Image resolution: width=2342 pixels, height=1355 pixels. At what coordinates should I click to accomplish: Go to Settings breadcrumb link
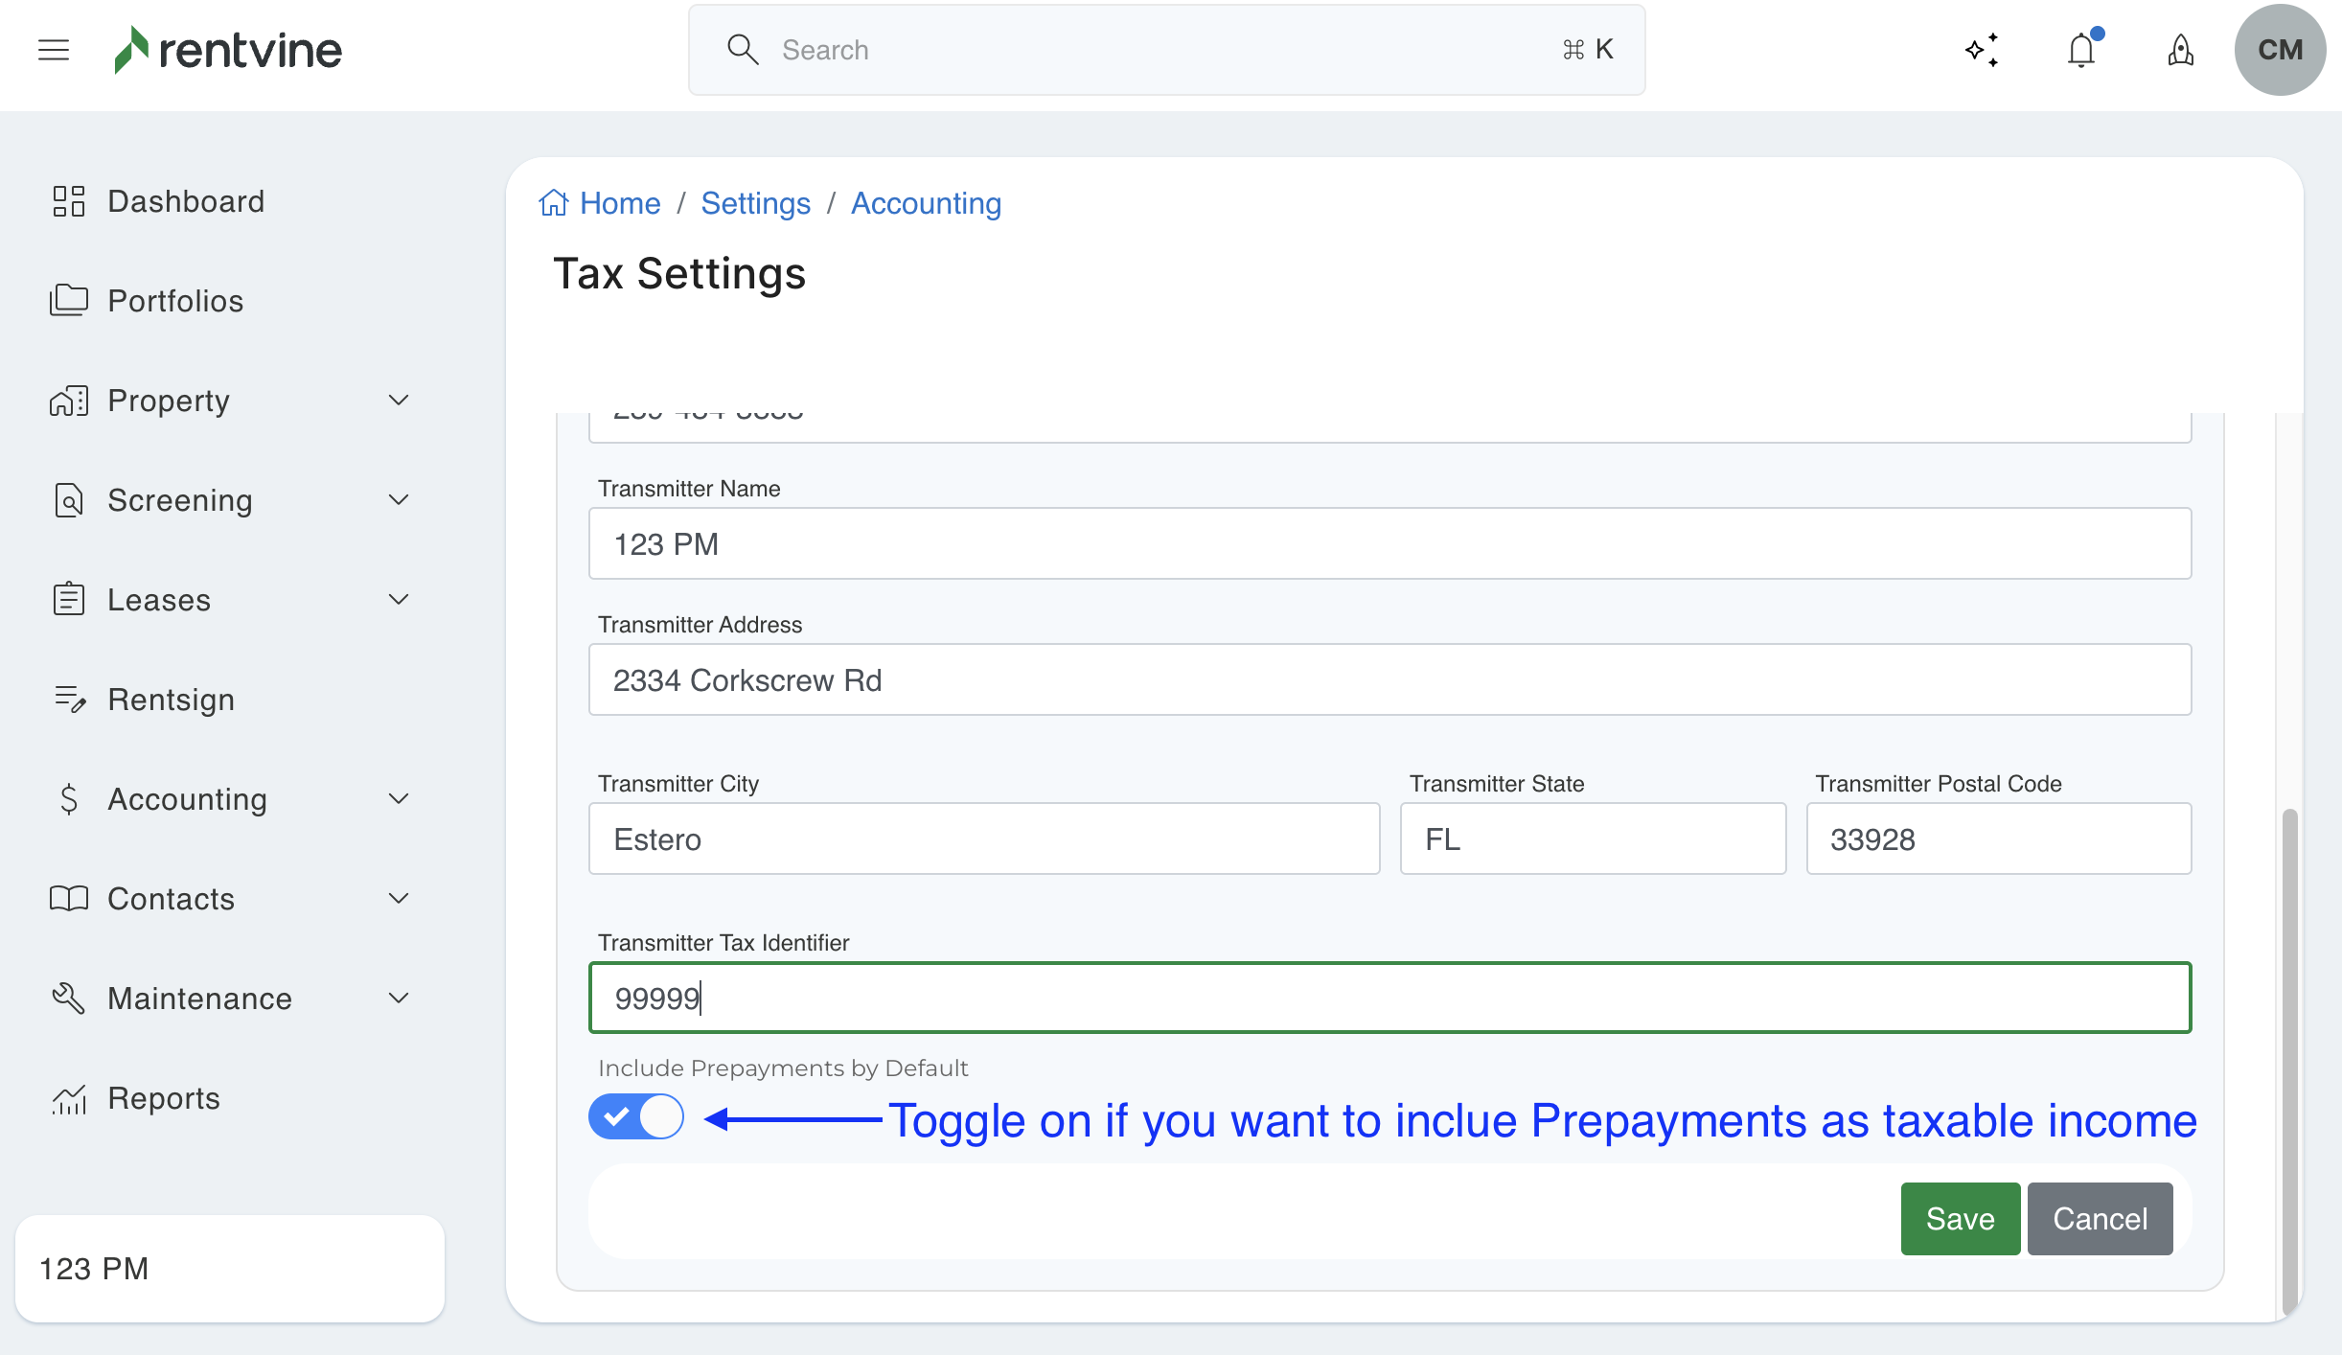pyautogui.click(x=755, y=203)
